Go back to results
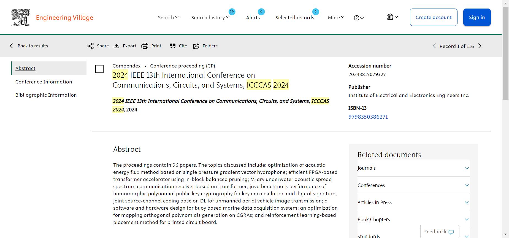Viewport: 509px width, 238px height. pyautogui.click(x=29, y=46)
